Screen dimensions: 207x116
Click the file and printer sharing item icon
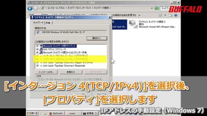click(x=41, y=53)
